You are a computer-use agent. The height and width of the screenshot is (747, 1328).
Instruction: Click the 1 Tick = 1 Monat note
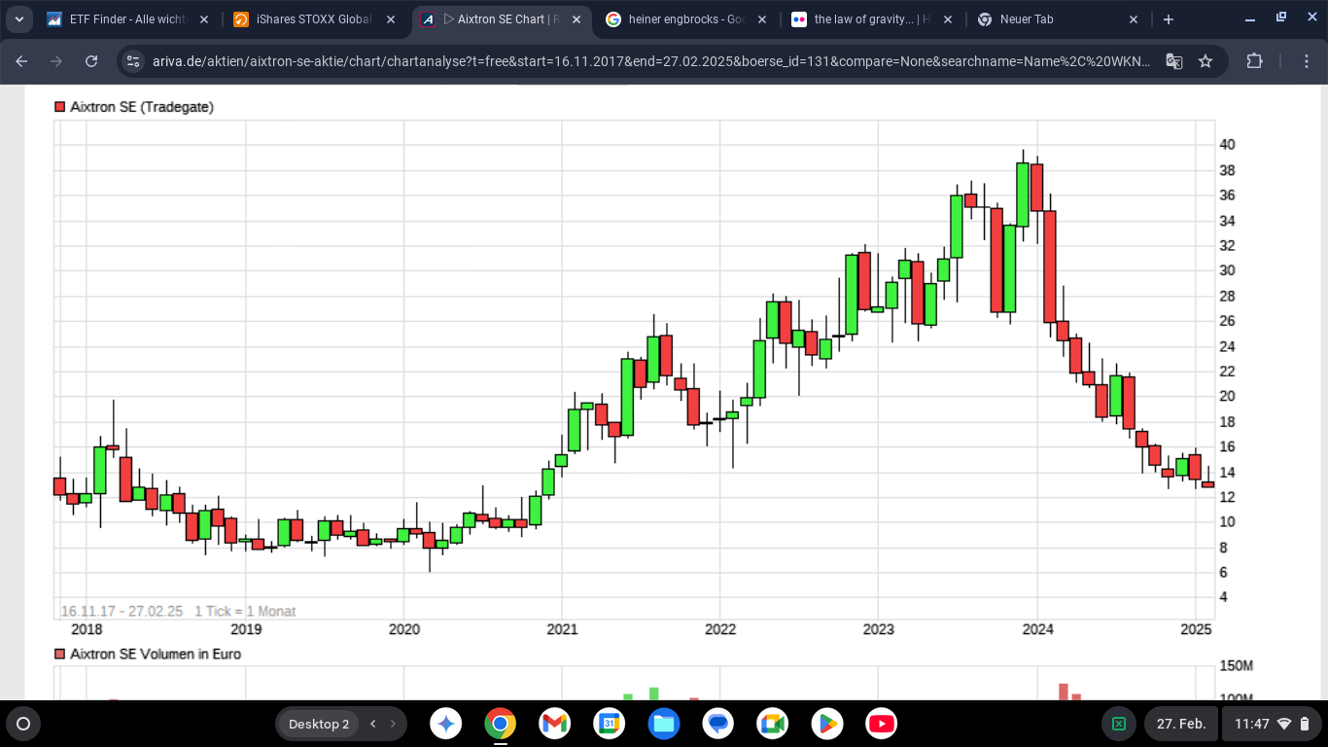(x=245, y=612)
